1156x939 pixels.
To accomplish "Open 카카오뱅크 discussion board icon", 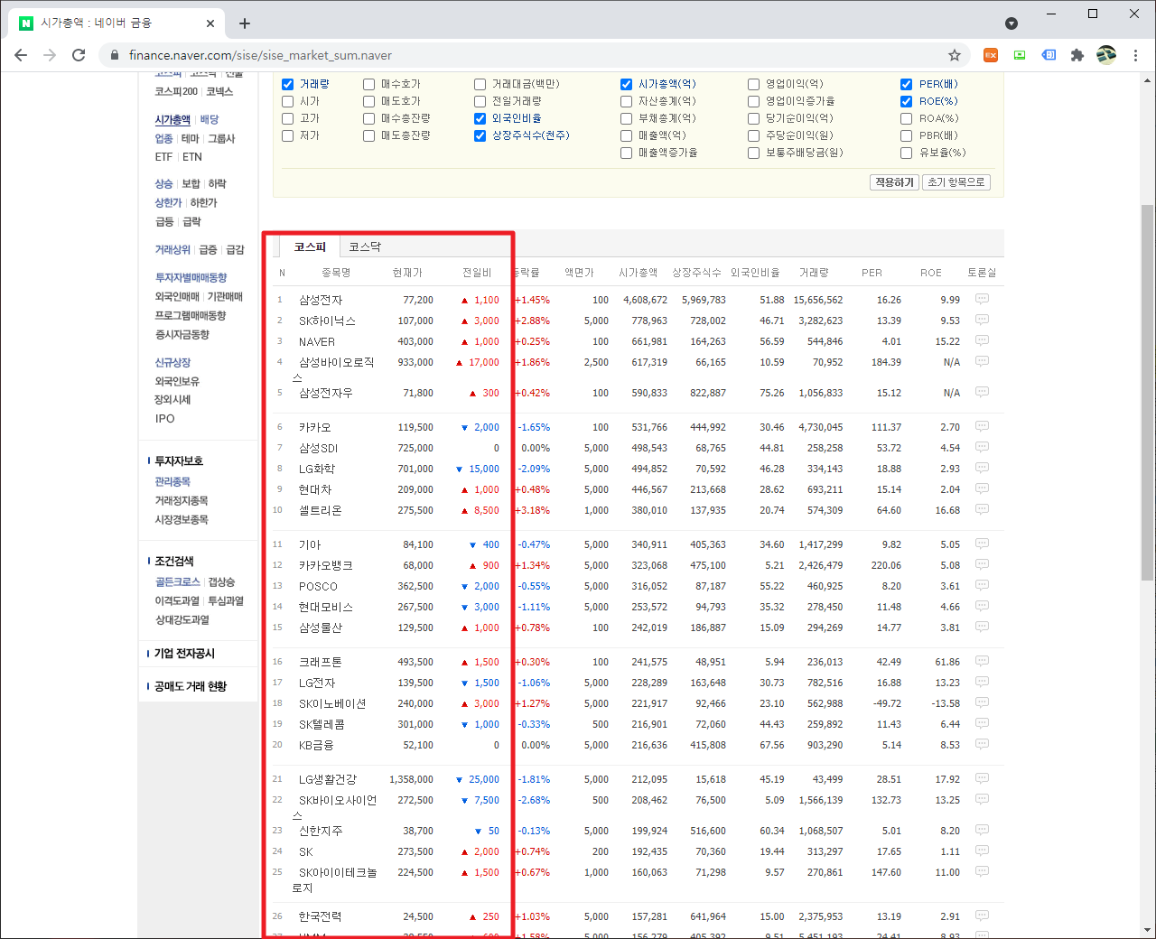I will (x=982, y=564).
